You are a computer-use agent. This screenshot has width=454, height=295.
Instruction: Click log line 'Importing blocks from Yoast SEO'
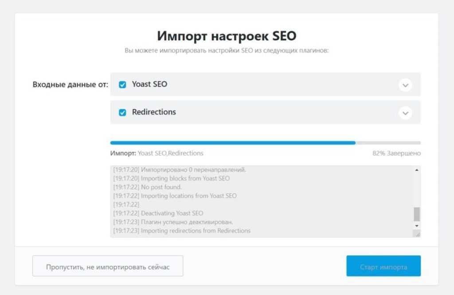(172, 178)
